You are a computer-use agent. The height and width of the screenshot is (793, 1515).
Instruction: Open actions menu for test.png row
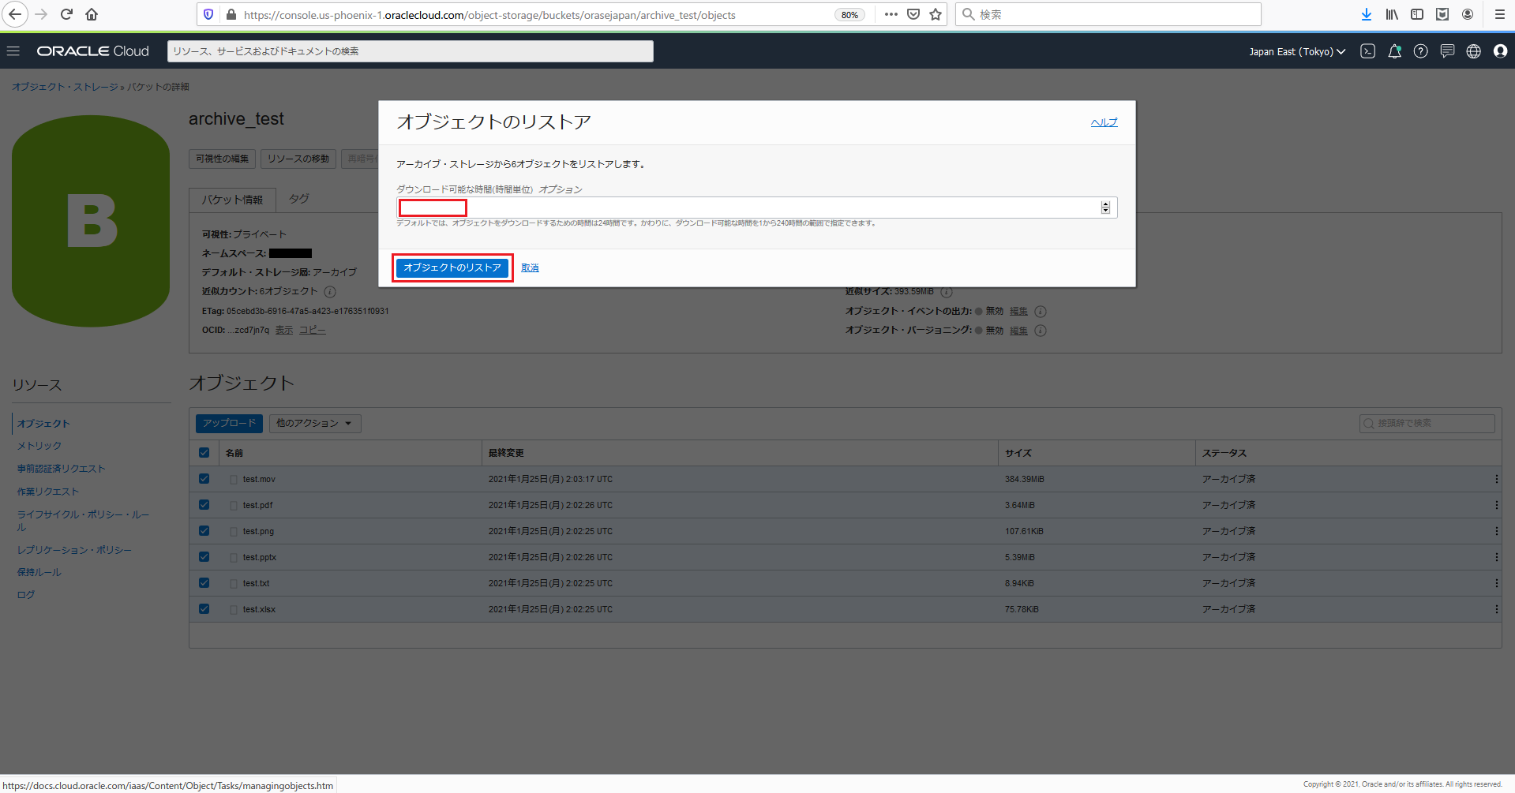[1496, 531]
